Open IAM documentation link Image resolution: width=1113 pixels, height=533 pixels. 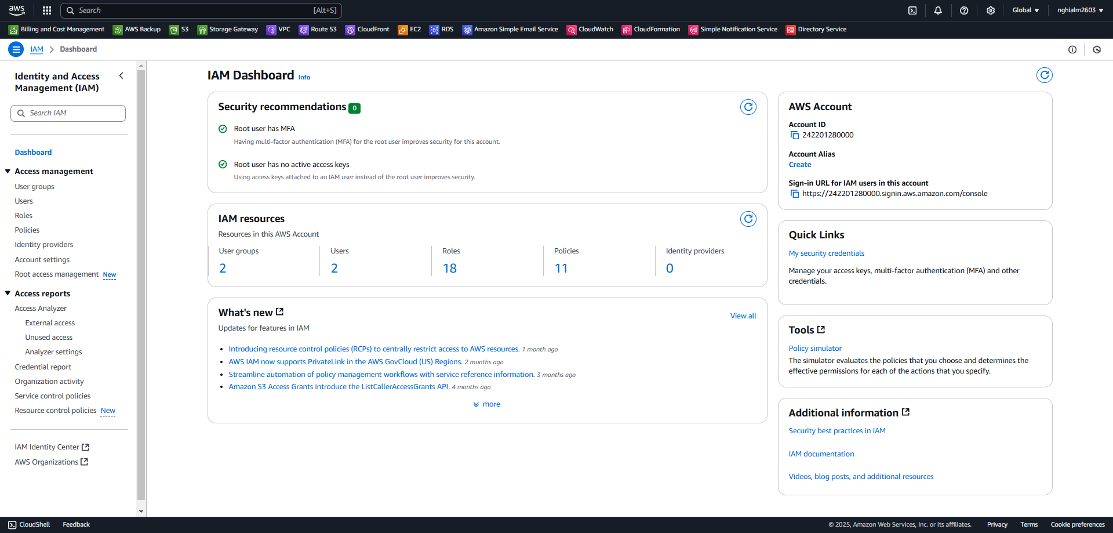point(821,454)
